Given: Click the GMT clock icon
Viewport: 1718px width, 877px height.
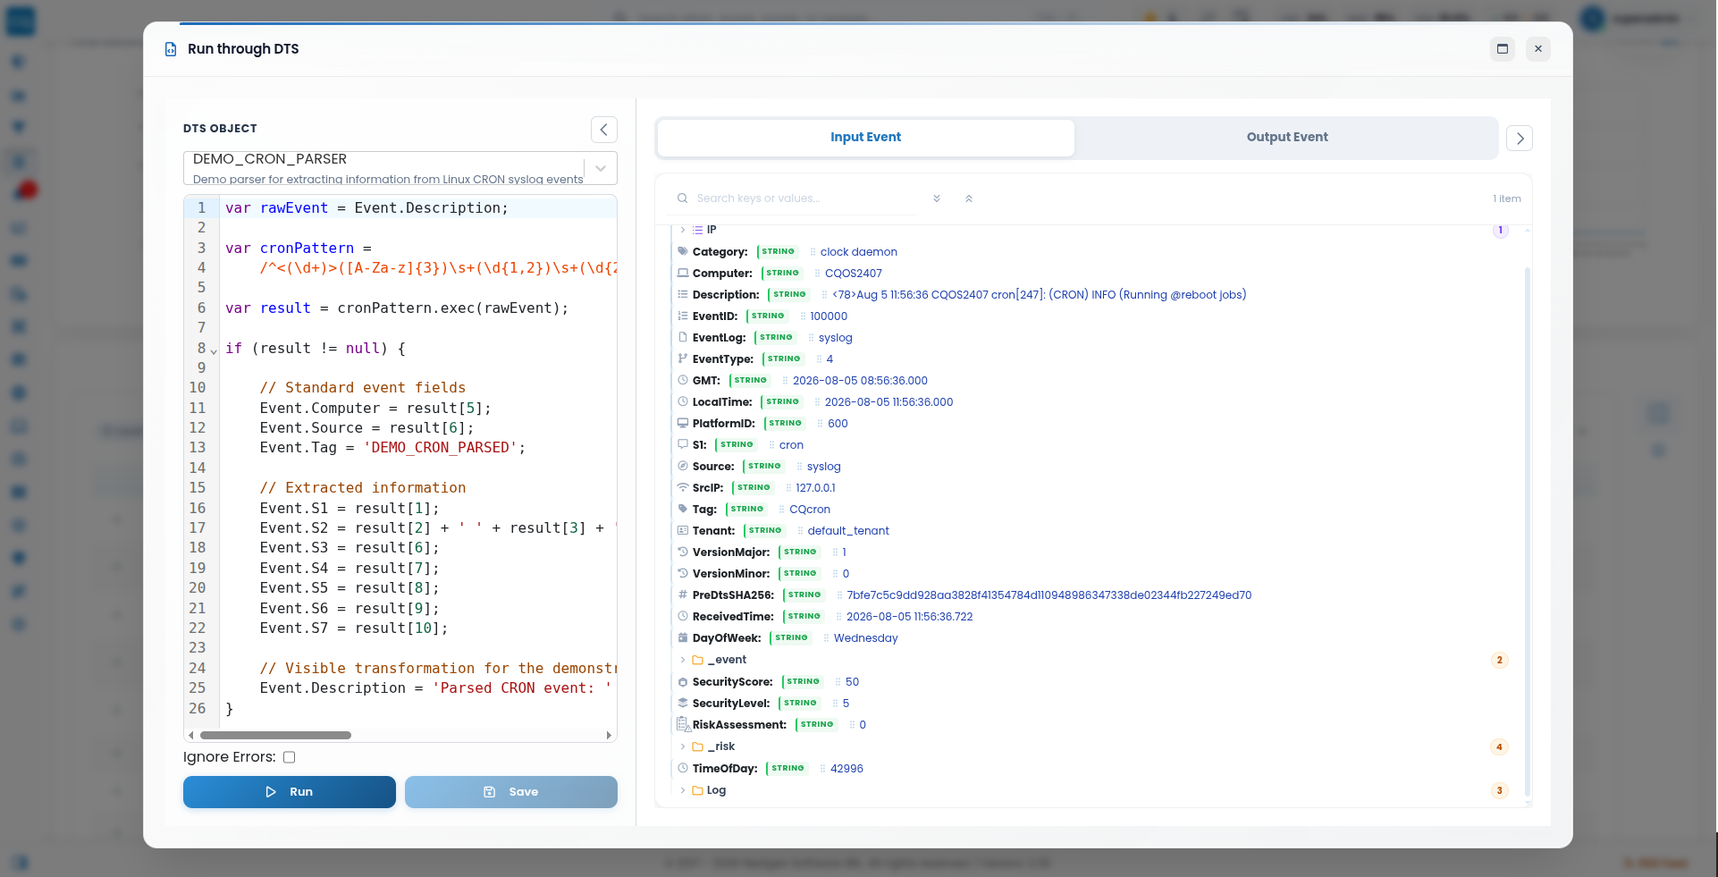Looking at the screenshot, I should tap(683, 380).
